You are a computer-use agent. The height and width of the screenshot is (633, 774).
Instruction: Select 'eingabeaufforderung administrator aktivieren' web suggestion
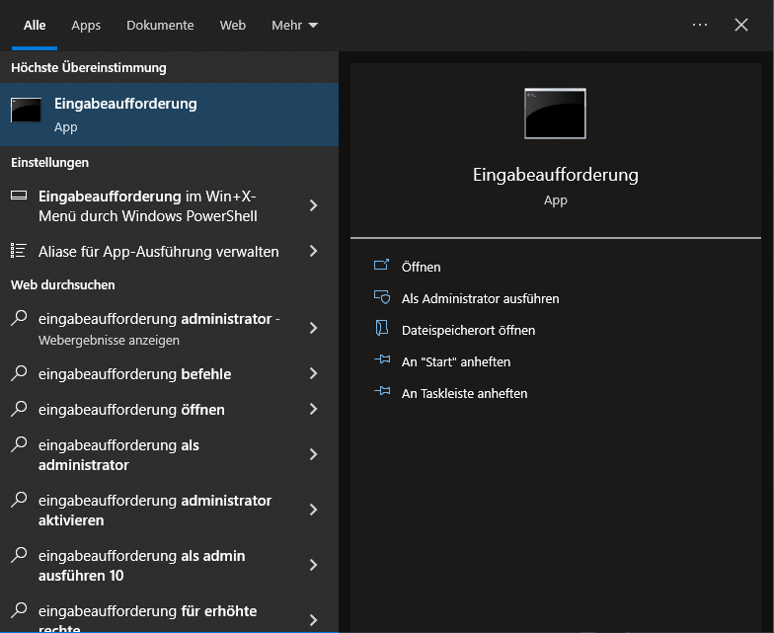tap(155, 510)
